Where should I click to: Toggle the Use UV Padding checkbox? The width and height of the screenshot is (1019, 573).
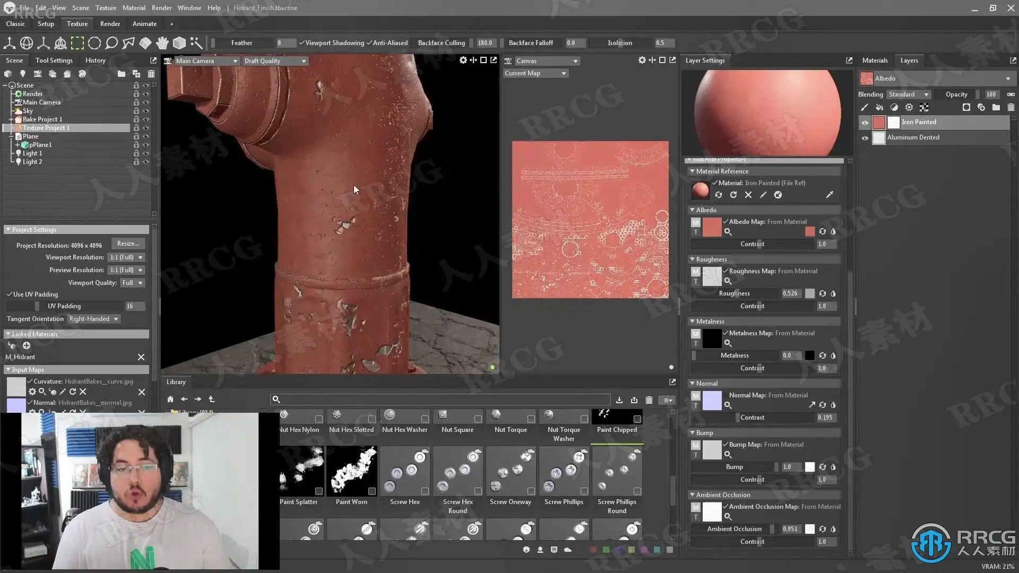coord(10,294)
